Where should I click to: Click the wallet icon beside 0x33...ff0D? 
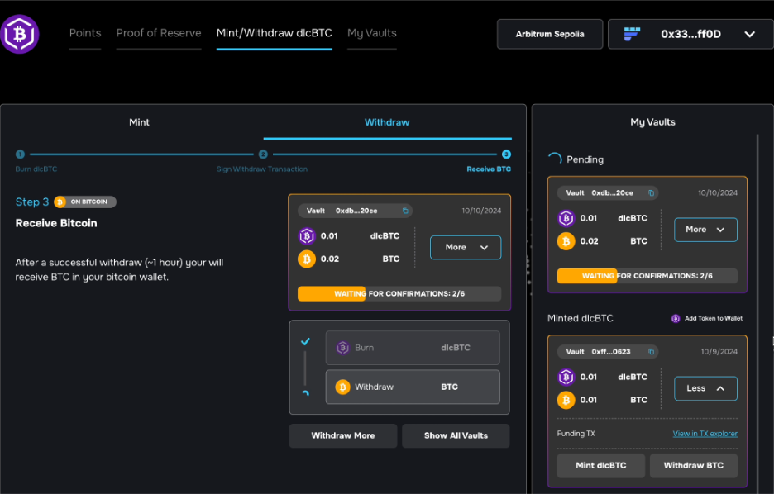(x=632, y=34)
